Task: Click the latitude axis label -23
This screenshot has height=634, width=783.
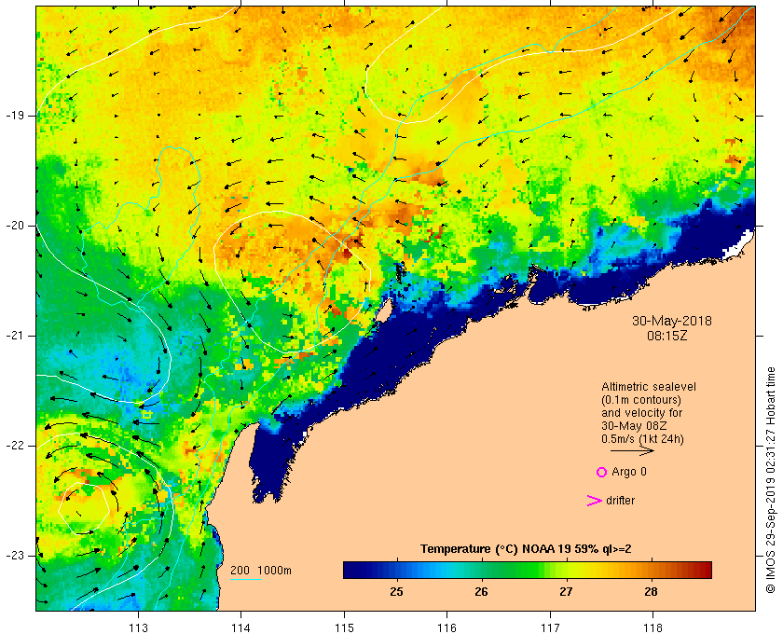Action: 15,556
